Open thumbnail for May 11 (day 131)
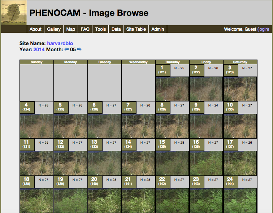 pos(36,164)
